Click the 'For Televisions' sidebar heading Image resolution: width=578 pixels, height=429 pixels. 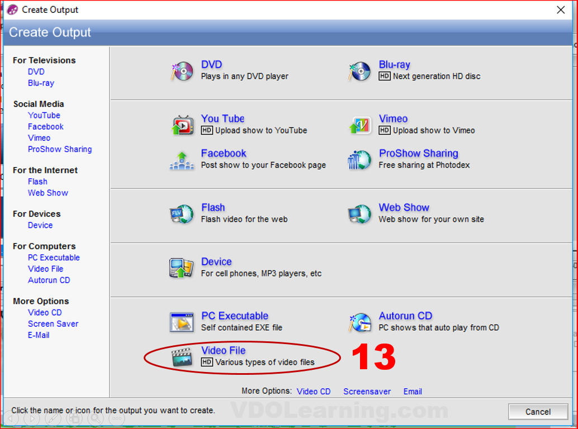pyautogui.click(x=44, y=60)
